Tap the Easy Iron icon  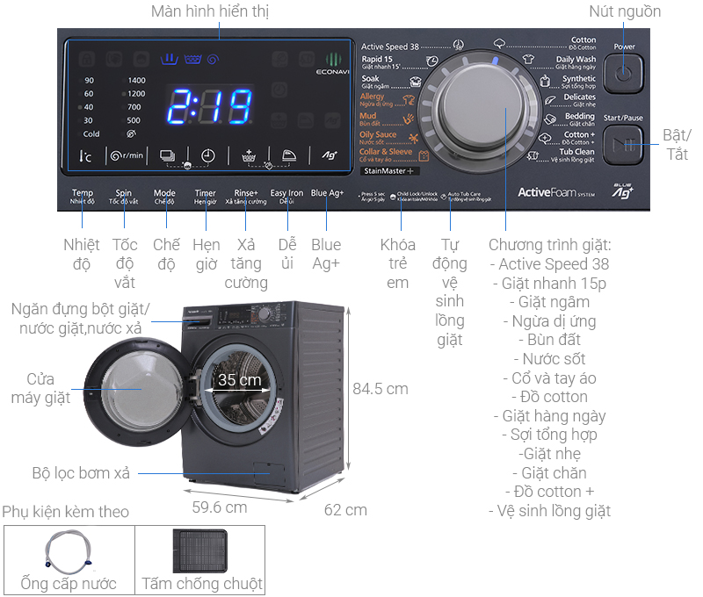pos(289,155)
